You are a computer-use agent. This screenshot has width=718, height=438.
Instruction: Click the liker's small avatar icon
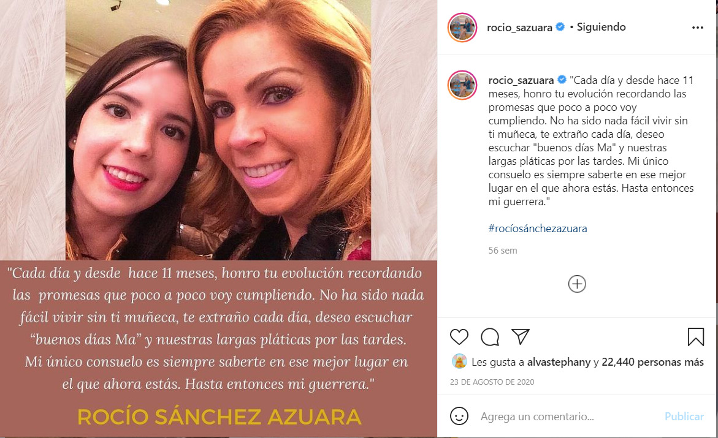tap(459, 361)
